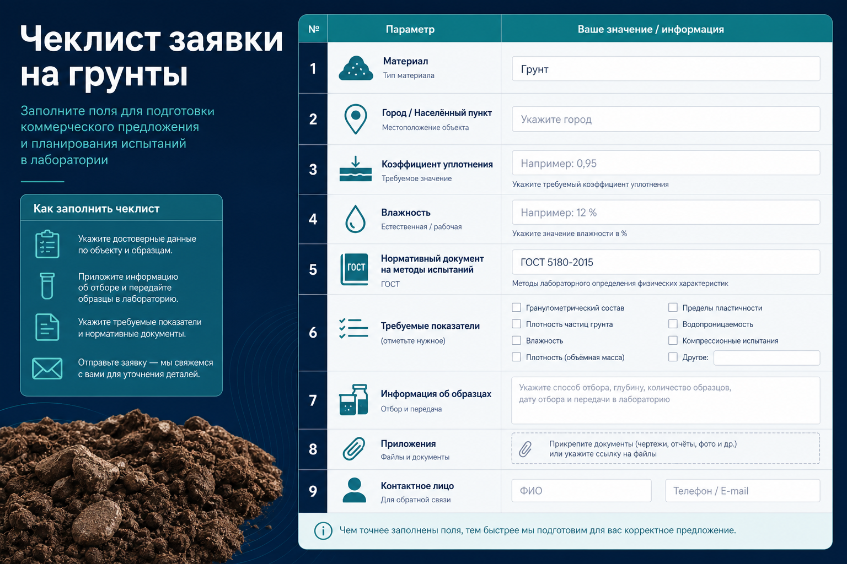
Task: Click the Чеклист заявки на грунты title
Action: [152, 56]
